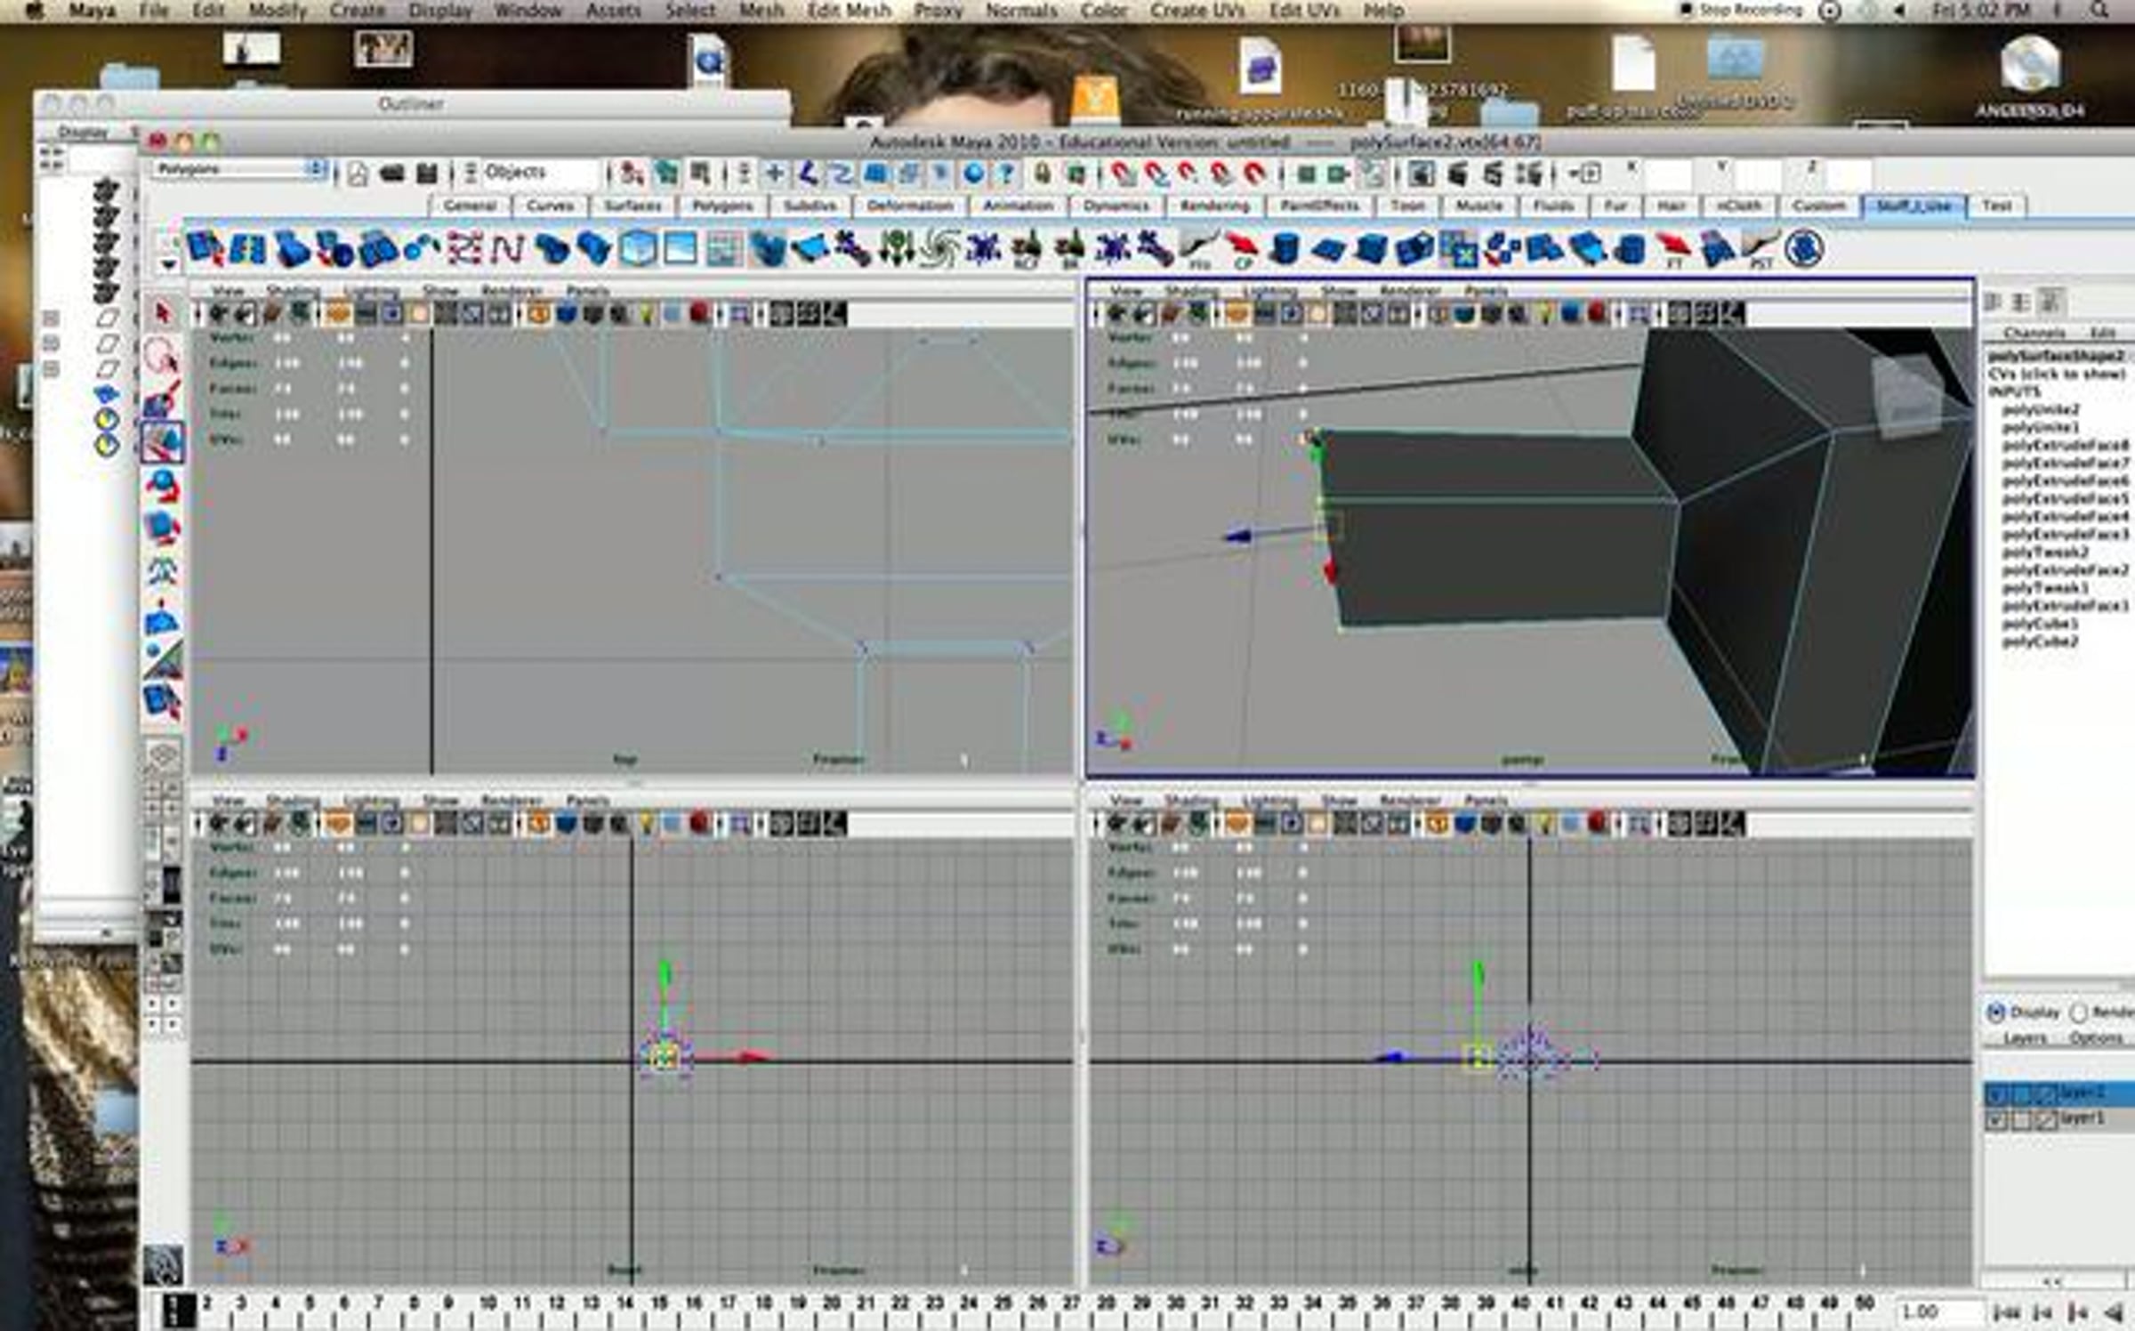Open the Layers menu in layer editor
This screenshot has height=1331, width=2135.
[x=2026, y=1038]
